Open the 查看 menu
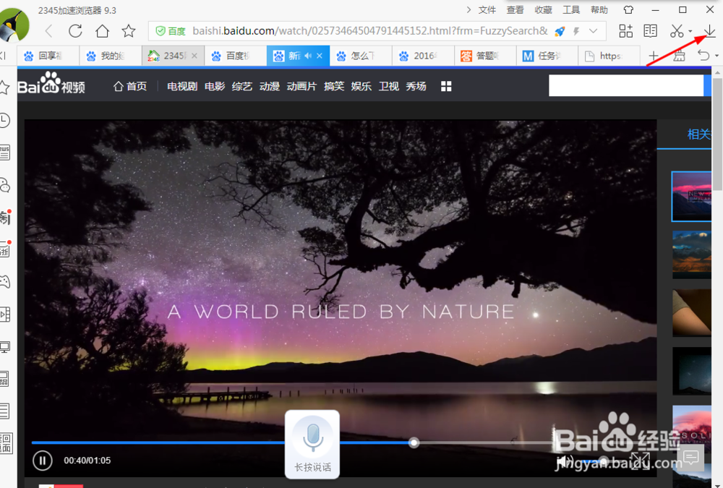The image size is (723, 488). (x=515, y=9)
